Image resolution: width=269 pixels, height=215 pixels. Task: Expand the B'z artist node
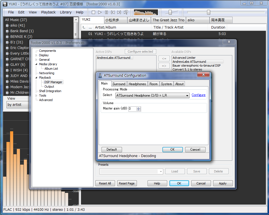(x=7, y=42)
